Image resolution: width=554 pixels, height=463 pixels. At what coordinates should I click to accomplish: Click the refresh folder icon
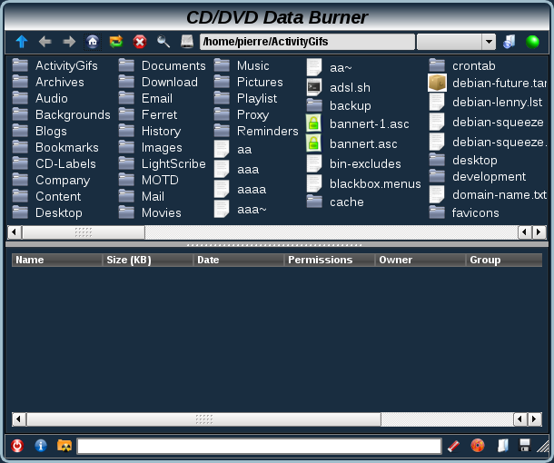click(116, 42)
